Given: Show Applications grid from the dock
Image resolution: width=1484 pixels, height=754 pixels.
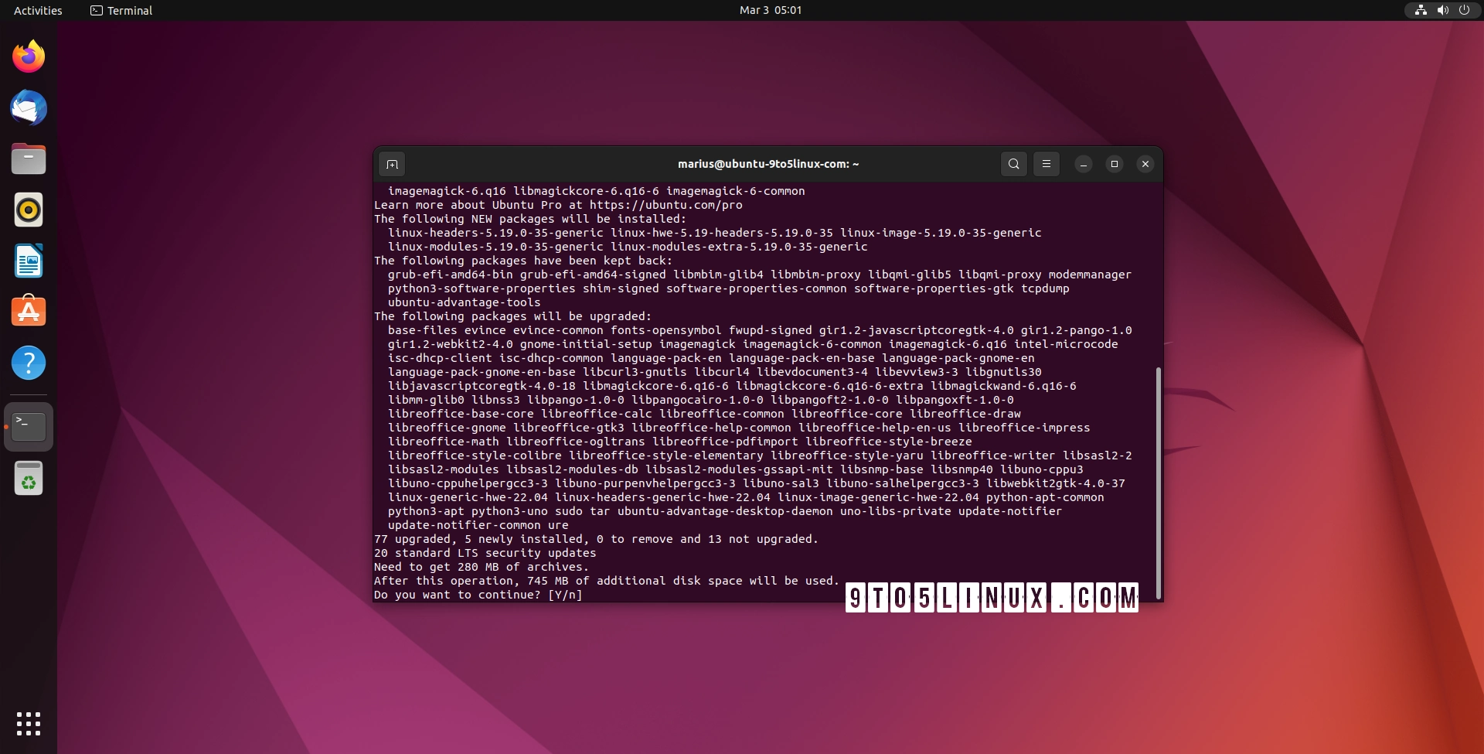Looking at the screenshot, I should click(29, 725).
